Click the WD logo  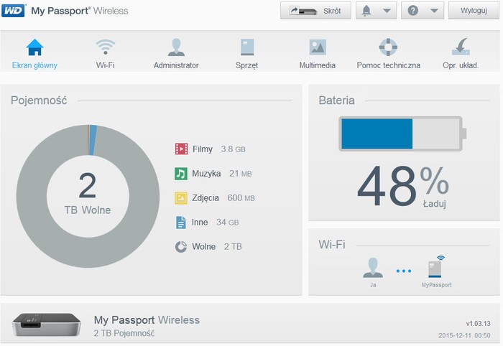(14, 11)
